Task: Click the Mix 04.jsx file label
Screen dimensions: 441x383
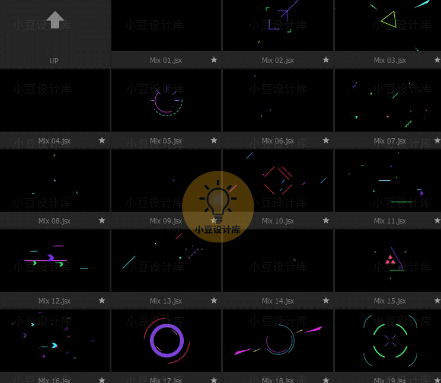Action: point(55,141)
